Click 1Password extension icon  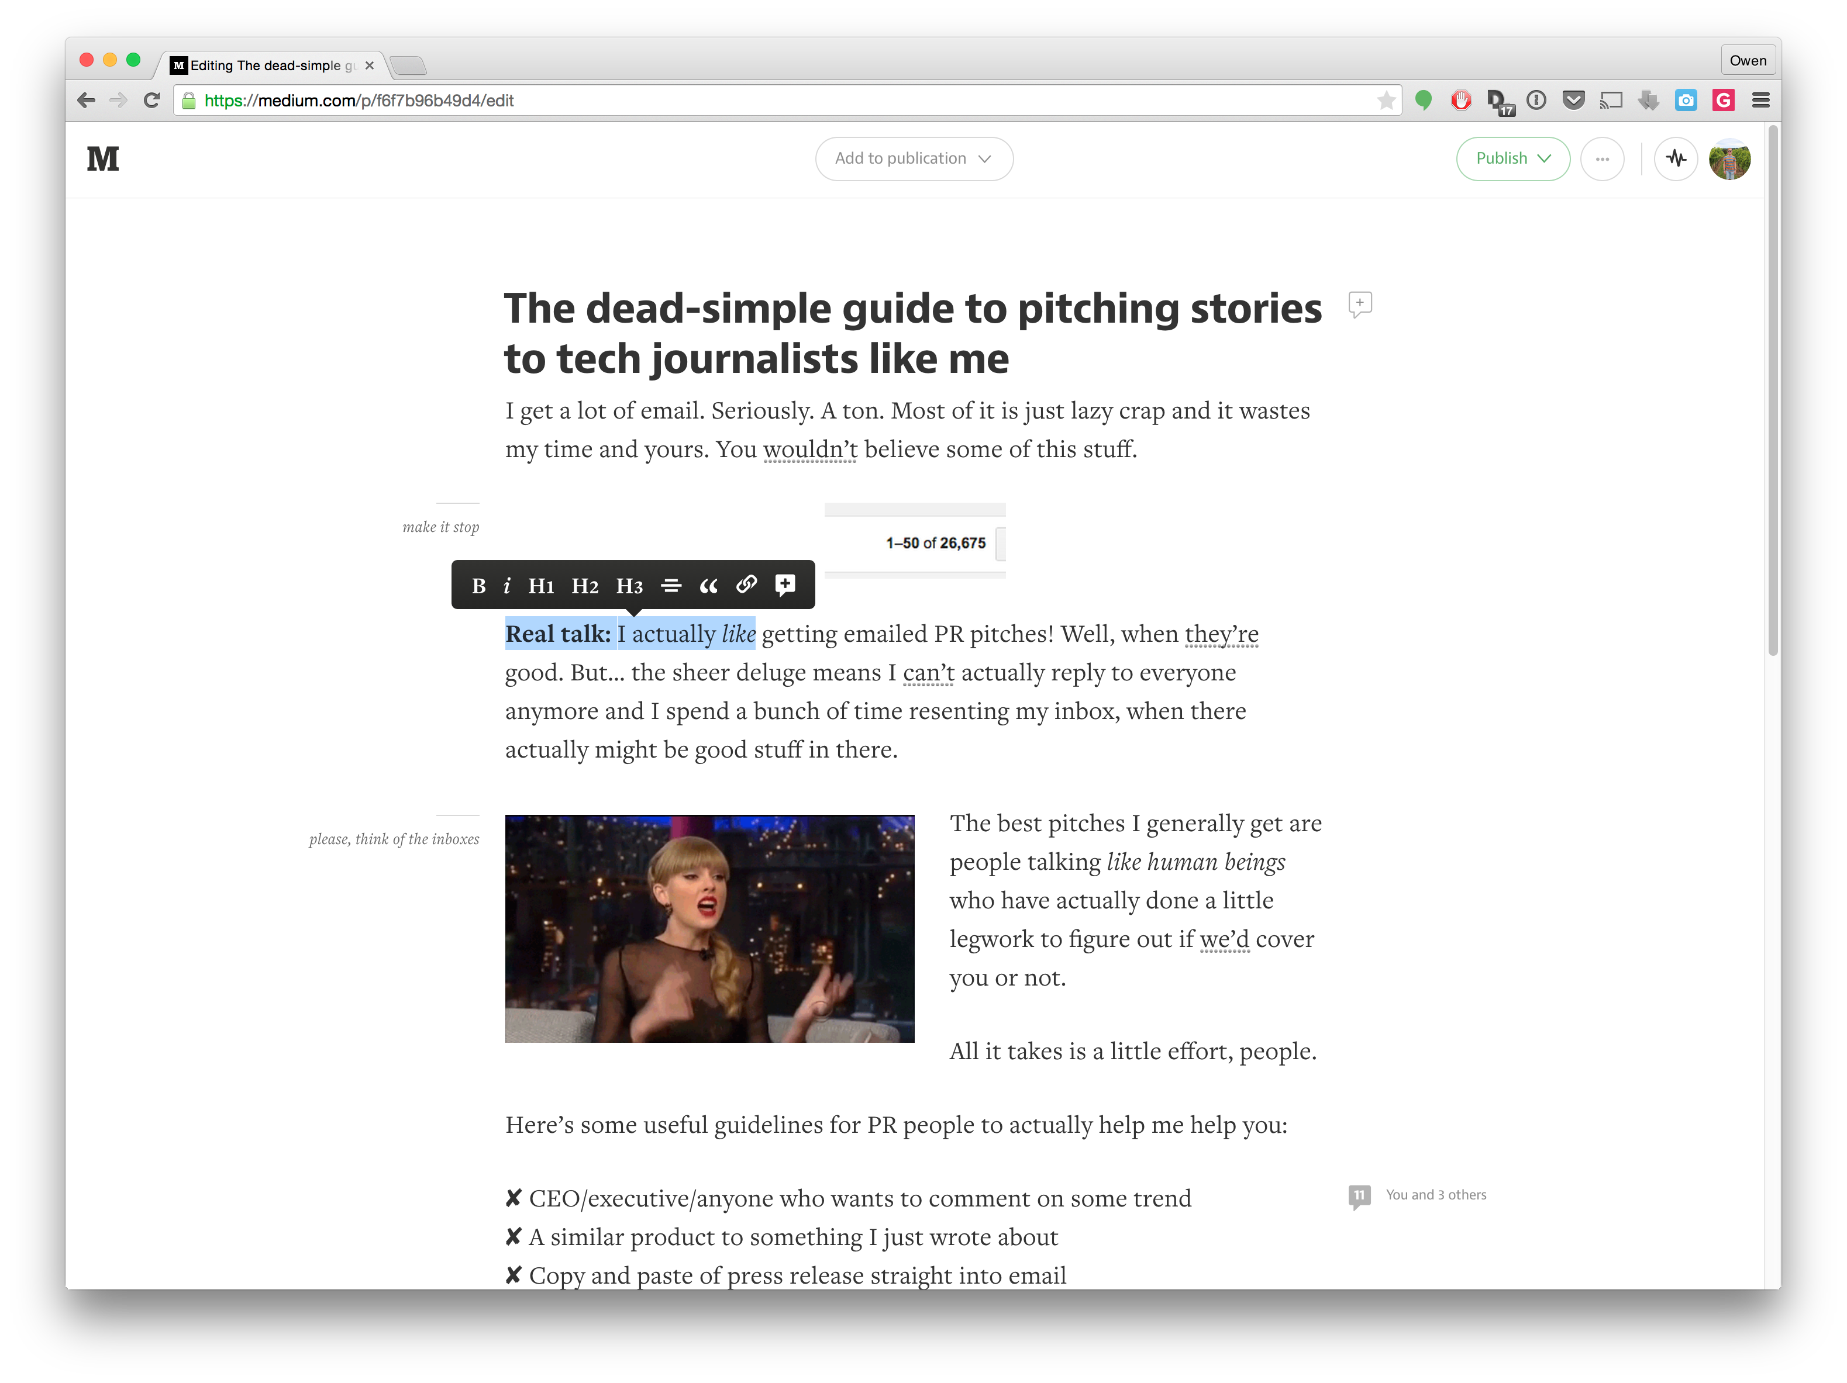tap(1536, 100)
